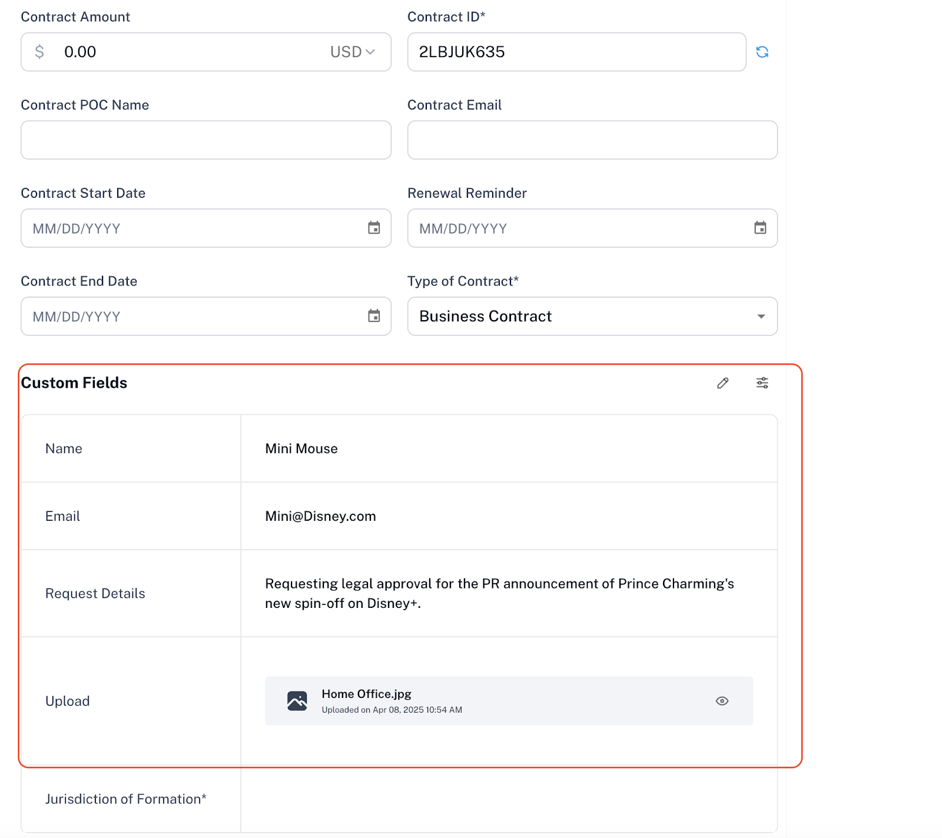
Task: Click the Contract End Date field
Action: tap(206, 316)
